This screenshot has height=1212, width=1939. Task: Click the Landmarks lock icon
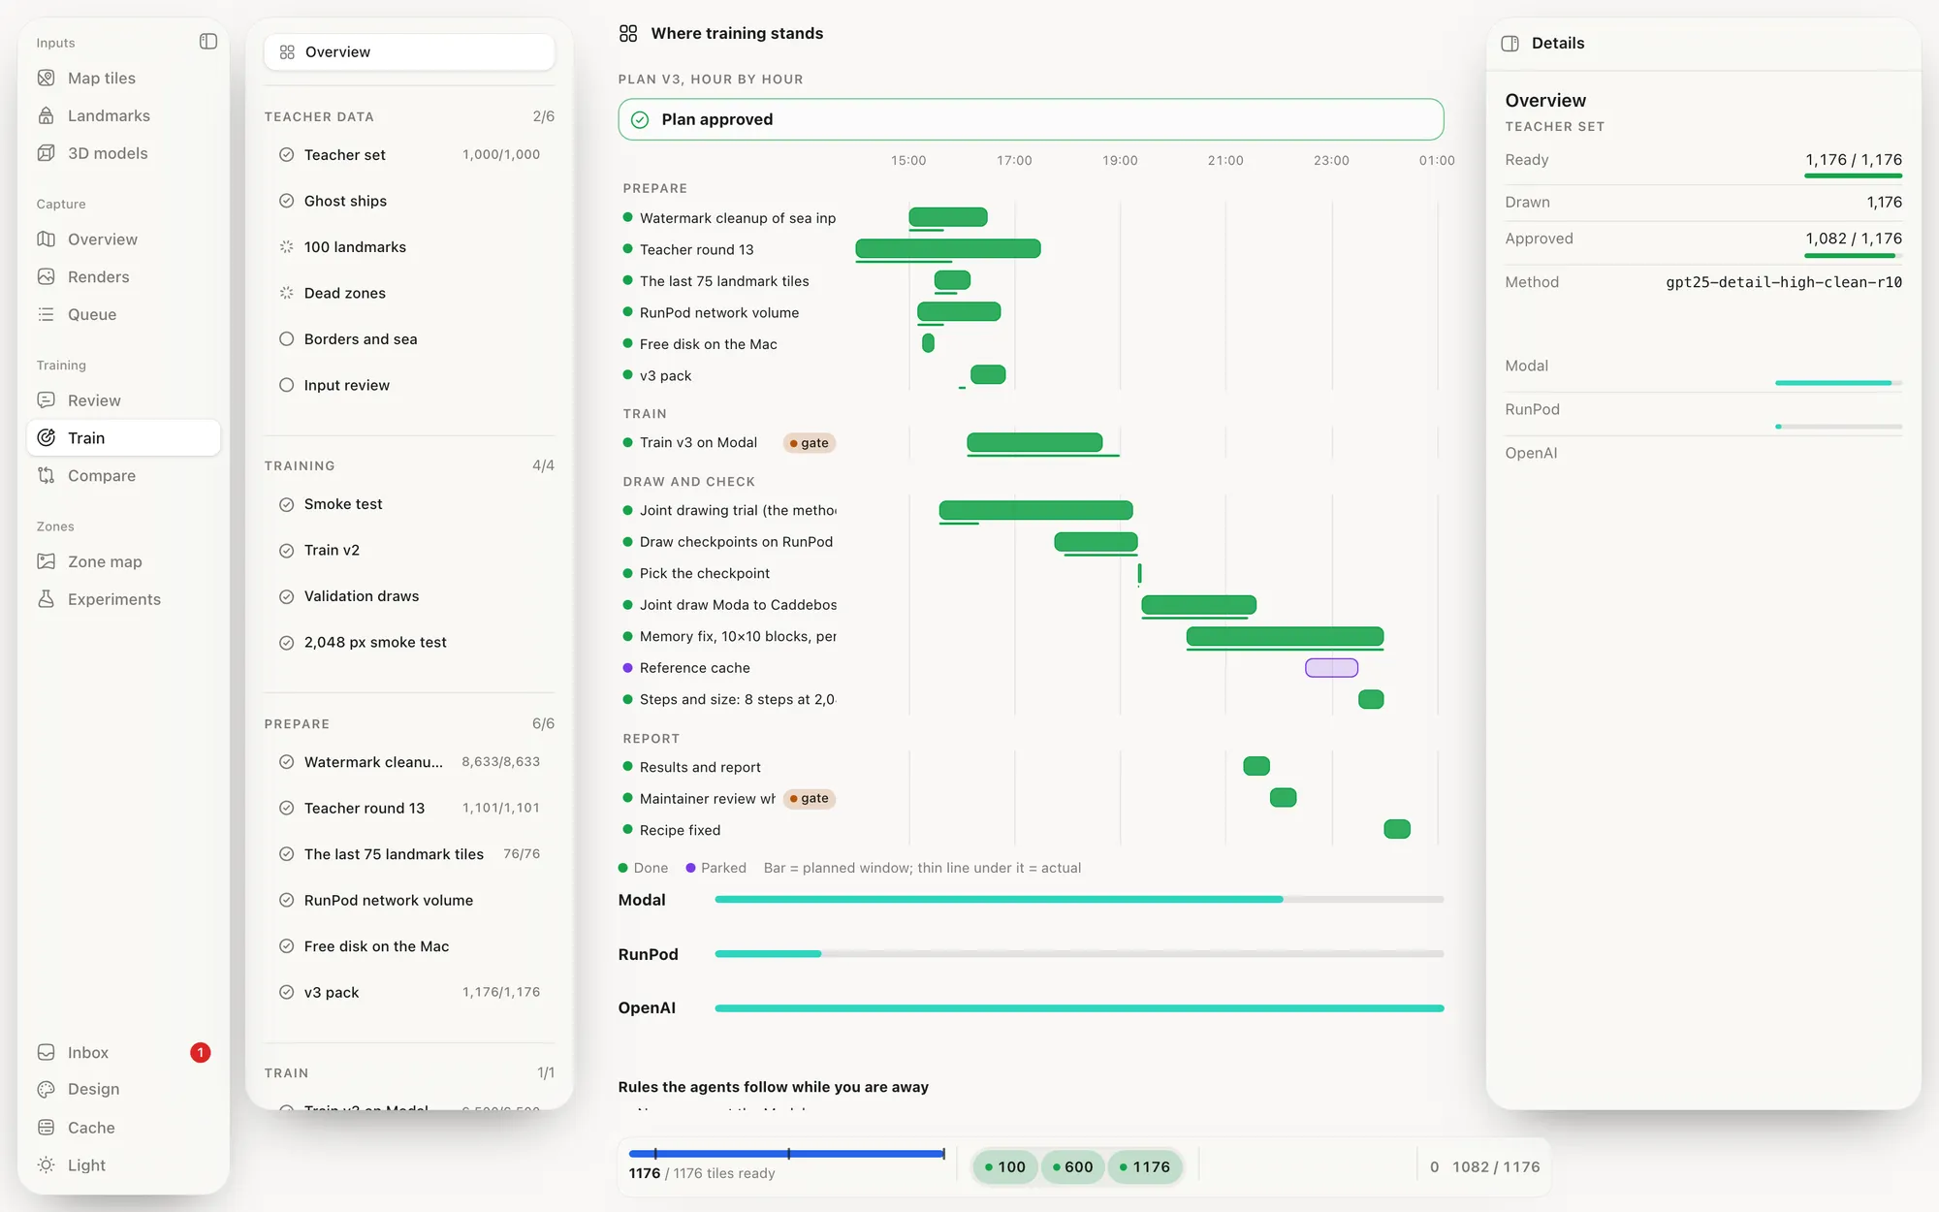click(46, 115)
